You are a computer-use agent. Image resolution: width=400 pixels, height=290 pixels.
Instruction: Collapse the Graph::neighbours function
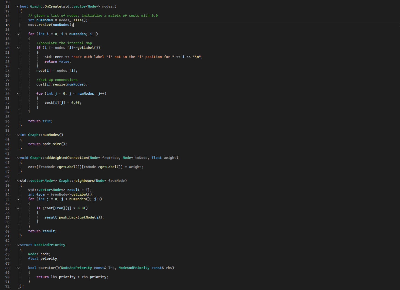click(x=18, y=180)
